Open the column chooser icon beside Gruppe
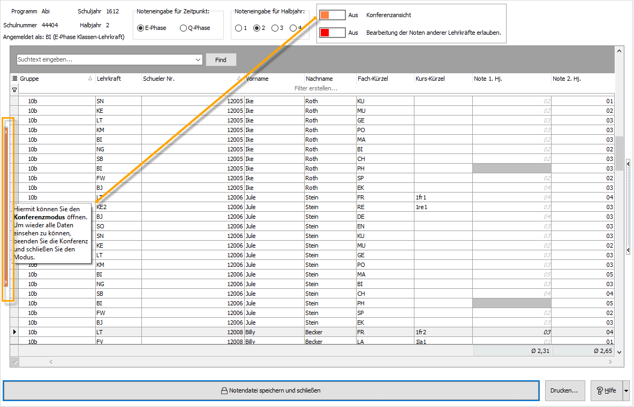Screen dimensions: 634x407 coord(14,79)
